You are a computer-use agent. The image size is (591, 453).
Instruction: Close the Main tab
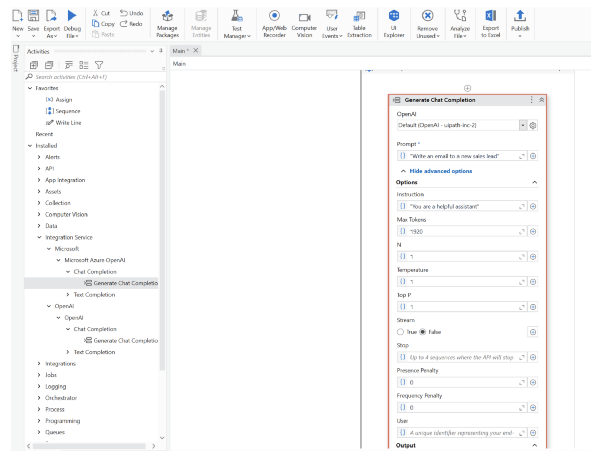pos(196,50)
